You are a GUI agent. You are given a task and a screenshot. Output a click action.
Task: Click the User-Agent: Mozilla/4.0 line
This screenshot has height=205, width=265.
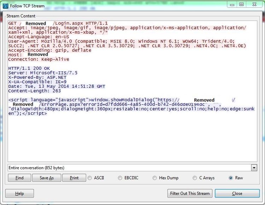122,41
